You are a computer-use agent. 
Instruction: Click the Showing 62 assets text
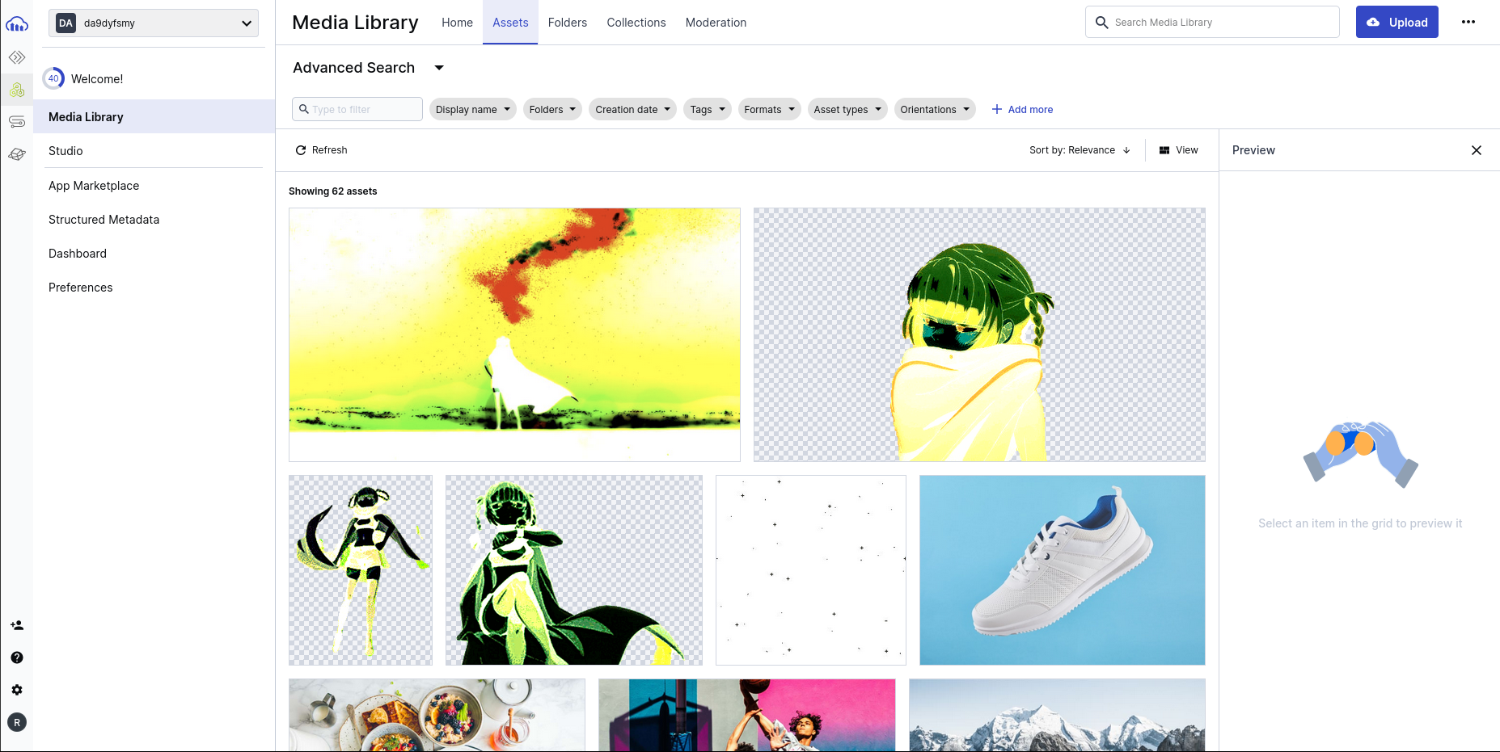pos(333,191)
